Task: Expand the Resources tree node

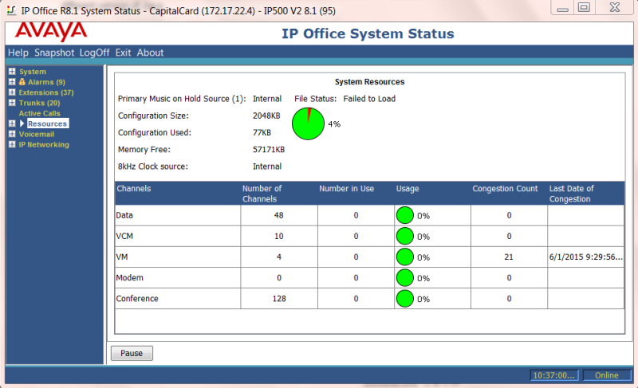Action: 12,123
